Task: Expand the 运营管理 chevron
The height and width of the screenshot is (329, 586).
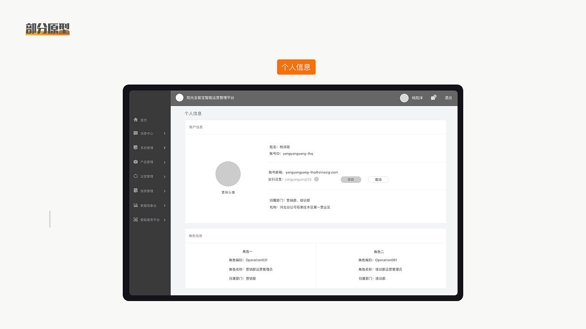Action: point(165,176)
